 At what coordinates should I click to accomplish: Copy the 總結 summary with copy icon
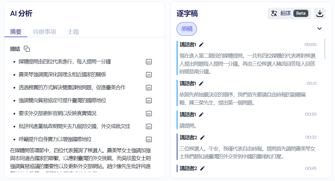coord(27,49)
